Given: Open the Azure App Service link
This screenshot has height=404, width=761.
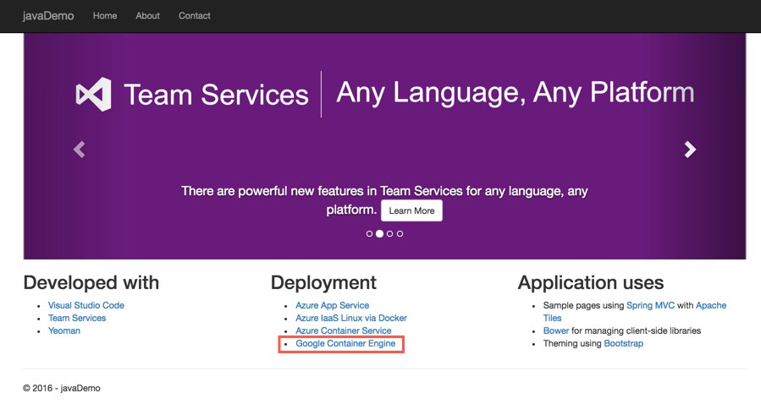Looking at the screenshot, I should tap(332, 305).
